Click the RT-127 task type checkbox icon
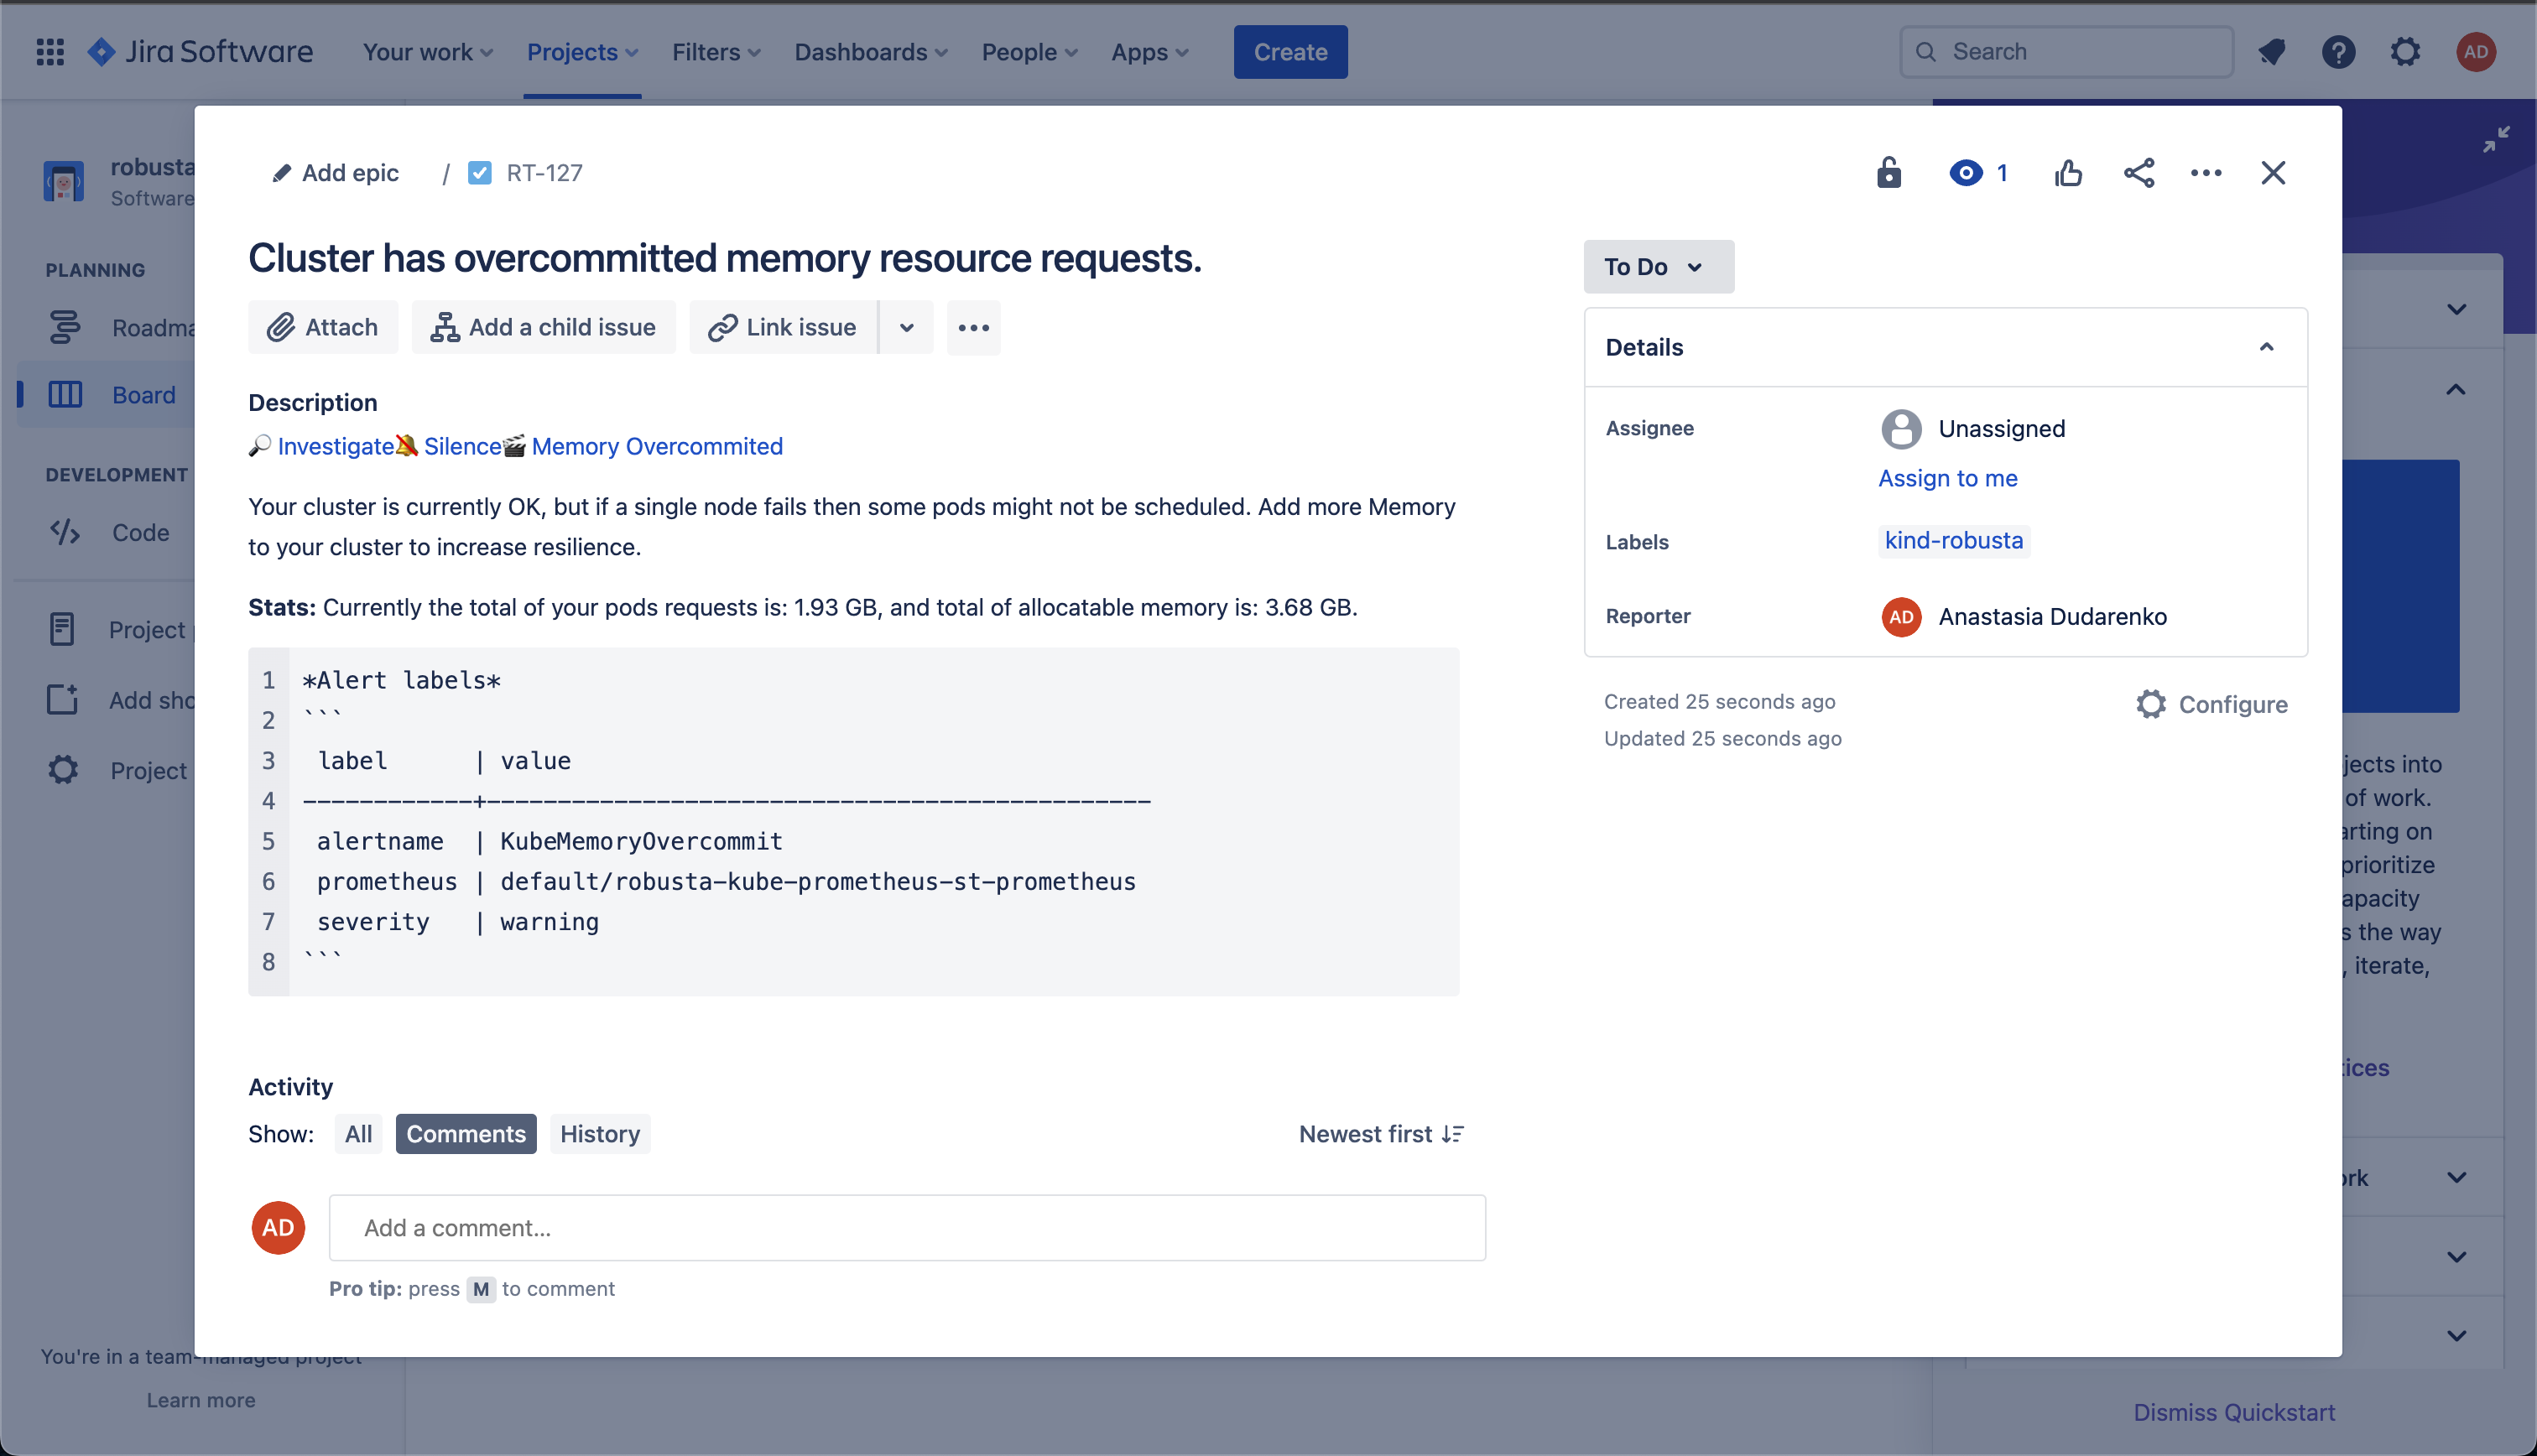Viewport: 2537px width, 1456px height. coord(480,173)
